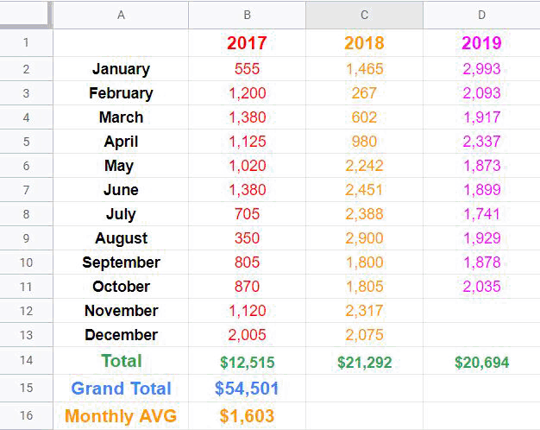Screen dimensions: 540x430
Task: Click column C header
Action: pos(364,15)
